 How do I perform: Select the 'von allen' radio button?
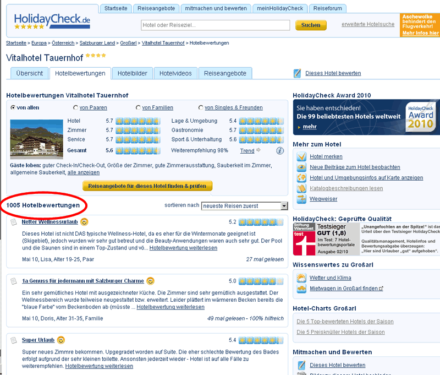click(13, 107)
